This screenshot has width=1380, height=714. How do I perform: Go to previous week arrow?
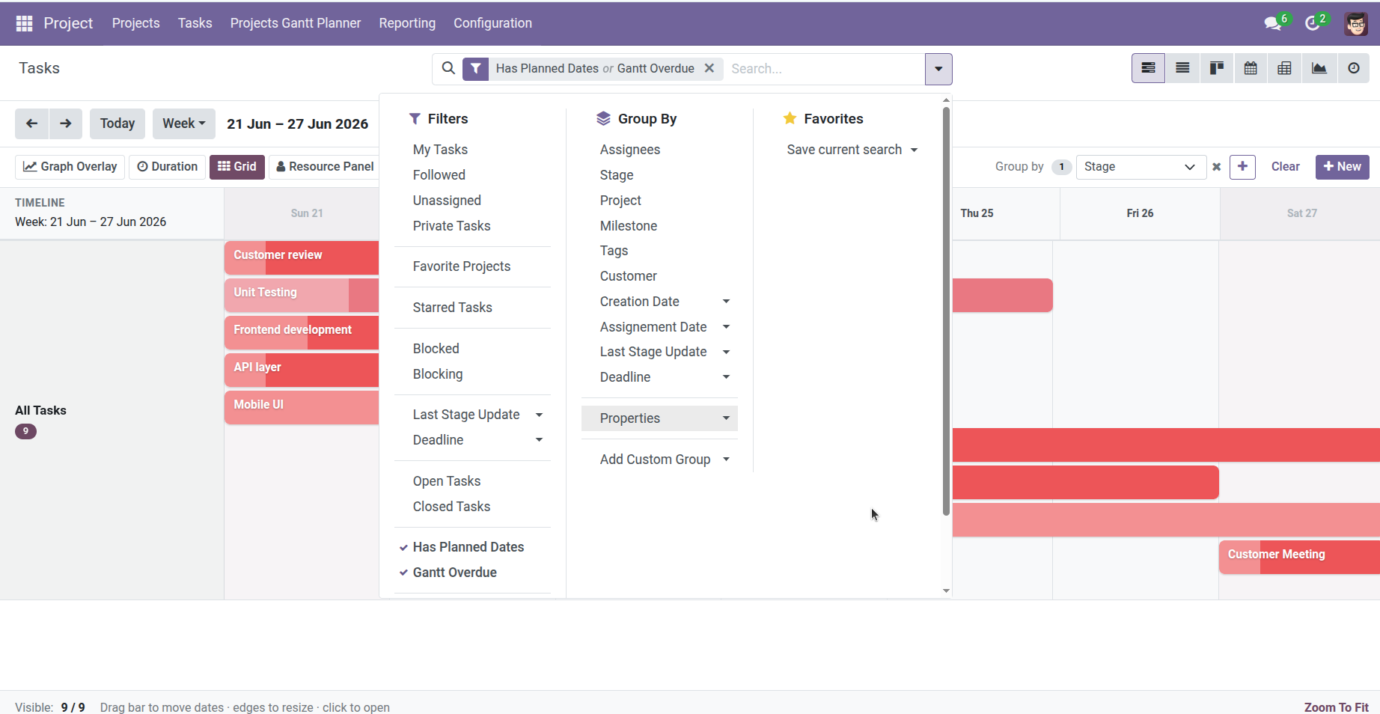(31, 123)
